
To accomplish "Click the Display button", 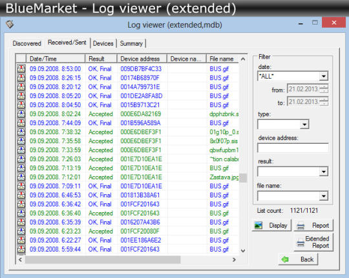I will (x=271, y=225).
